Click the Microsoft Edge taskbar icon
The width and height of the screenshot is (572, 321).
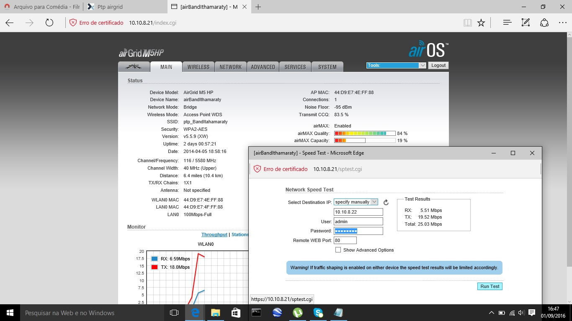point(195,313)
